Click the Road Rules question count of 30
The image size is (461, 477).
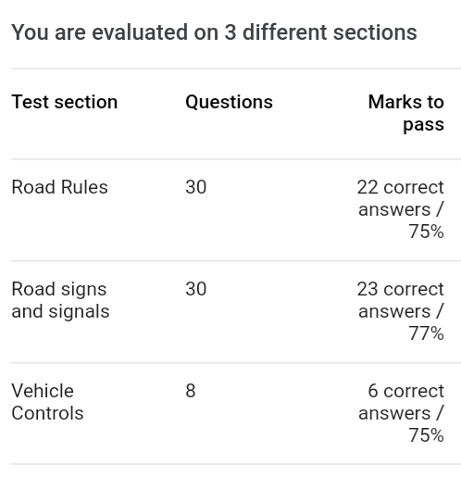pos(196,187)
